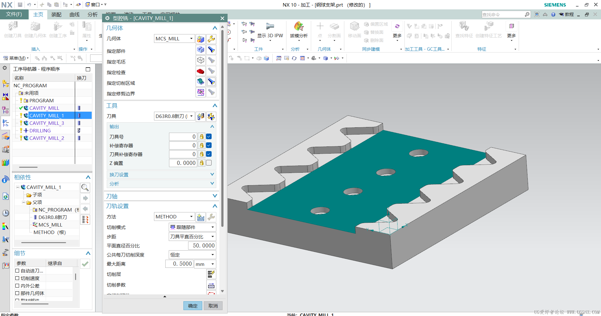
Task: Click the specify check geometry icon
Action: click(201, 71)
